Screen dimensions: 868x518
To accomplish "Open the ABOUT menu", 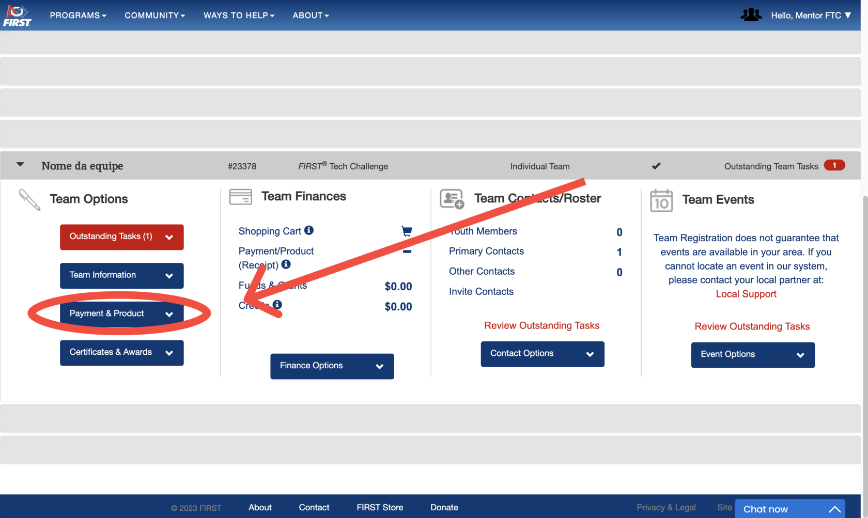I will pos(311,15).
